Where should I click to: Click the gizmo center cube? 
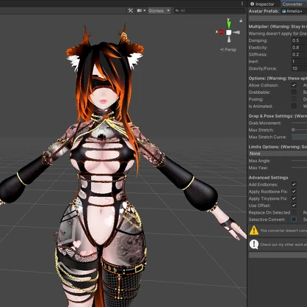(228, 32)
